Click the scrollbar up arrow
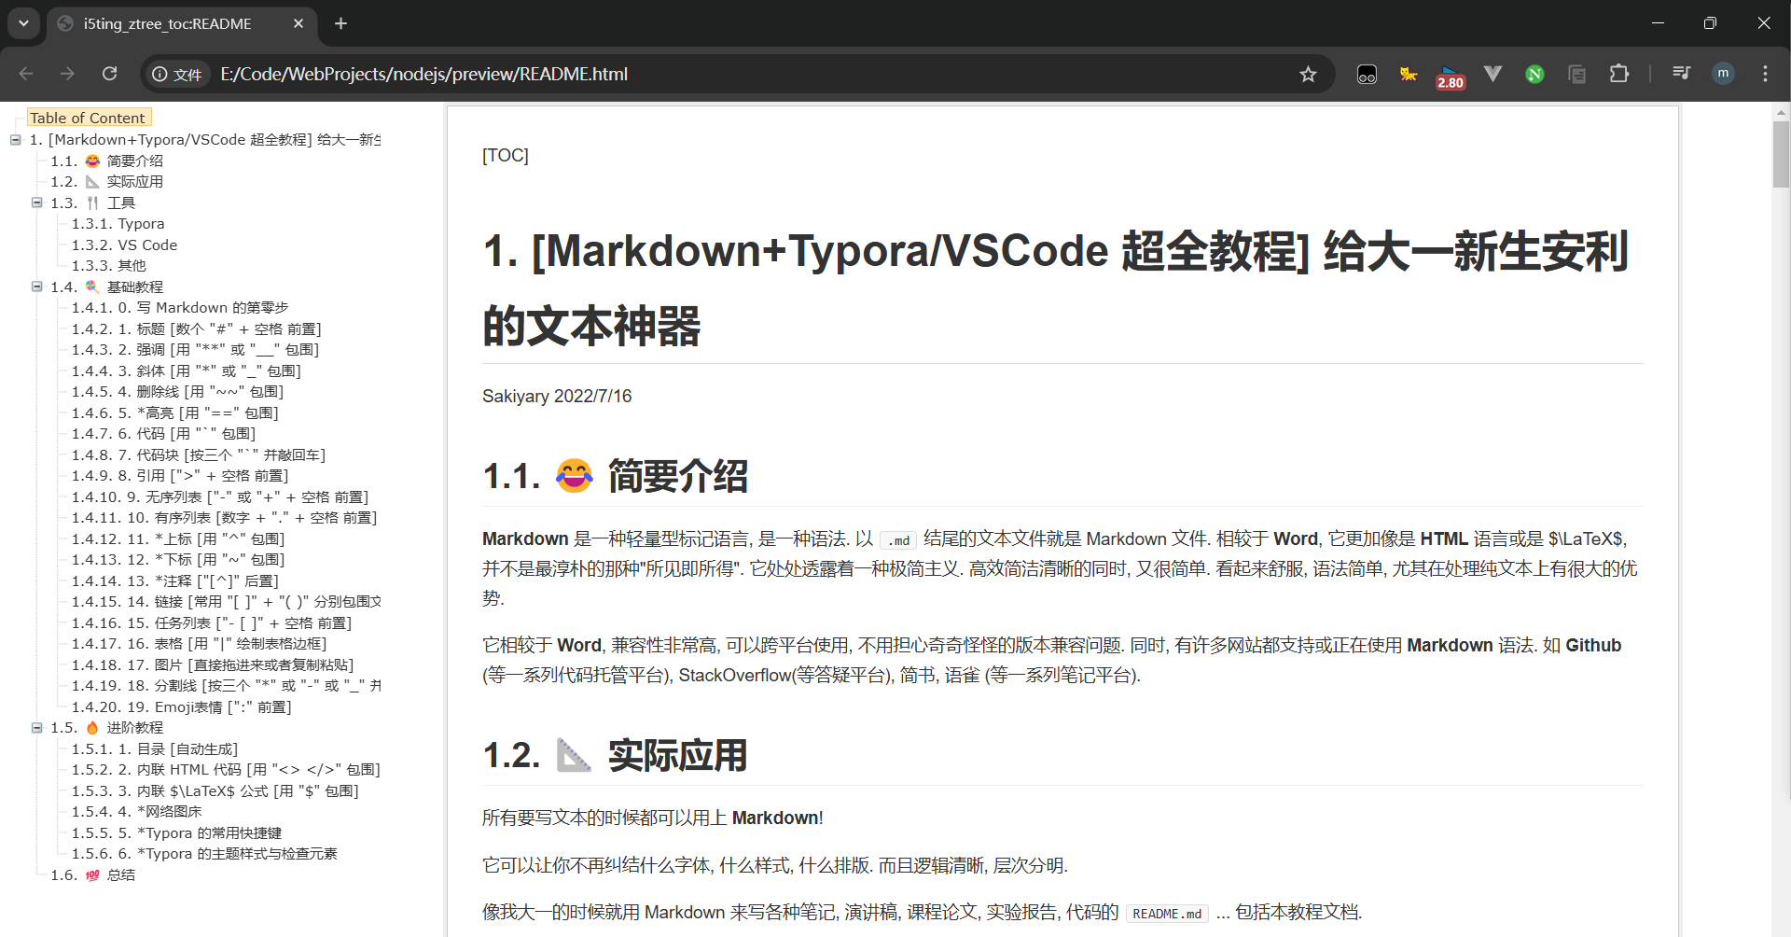The image size is (1791, 937). [x=1781, y=112]
